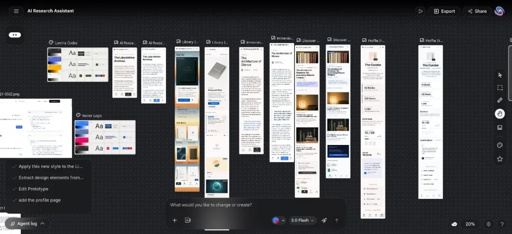This screenshot has height=234, width=512.
Task: Select the cursor pointer tool
Action: tap(500, 75)
